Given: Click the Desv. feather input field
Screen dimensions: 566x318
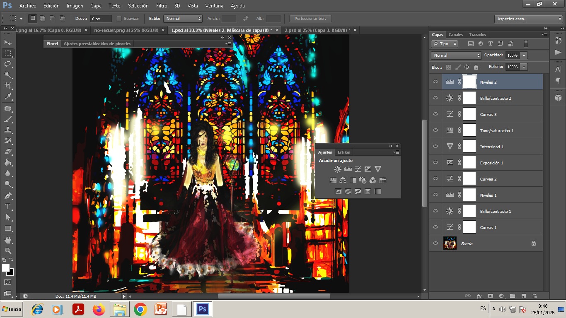Looking at the screenshot, I should click(101, 19).
